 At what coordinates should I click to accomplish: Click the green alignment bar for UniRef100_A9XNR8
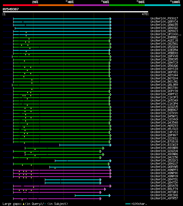click(64, 148)
